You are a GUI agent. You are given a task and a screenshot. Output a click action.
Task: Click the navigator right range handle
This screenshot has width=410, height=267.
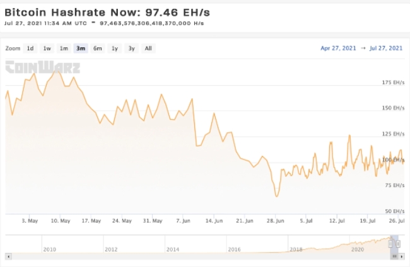pos(398,244)
